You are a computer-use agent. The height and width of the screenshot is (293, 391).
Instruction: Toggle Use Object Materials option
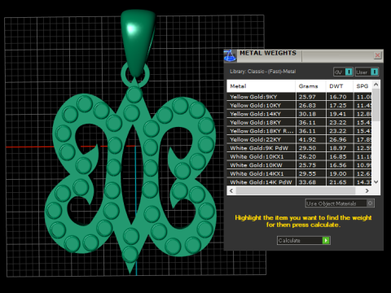point(340,203)
